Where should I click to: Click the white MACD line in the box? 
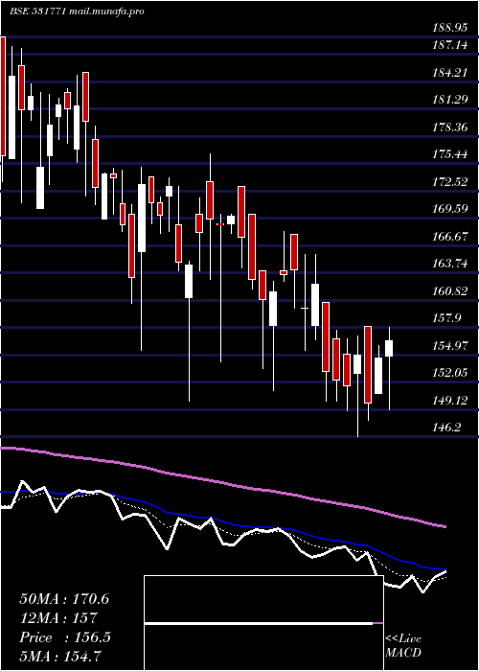pyautogui.click(x=259, y=623)
